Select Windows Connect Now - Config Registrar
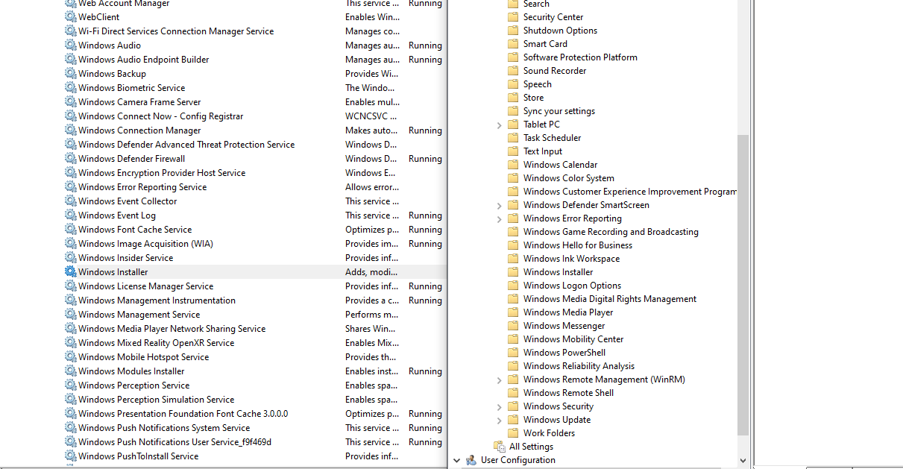 (x=160, y=116)
